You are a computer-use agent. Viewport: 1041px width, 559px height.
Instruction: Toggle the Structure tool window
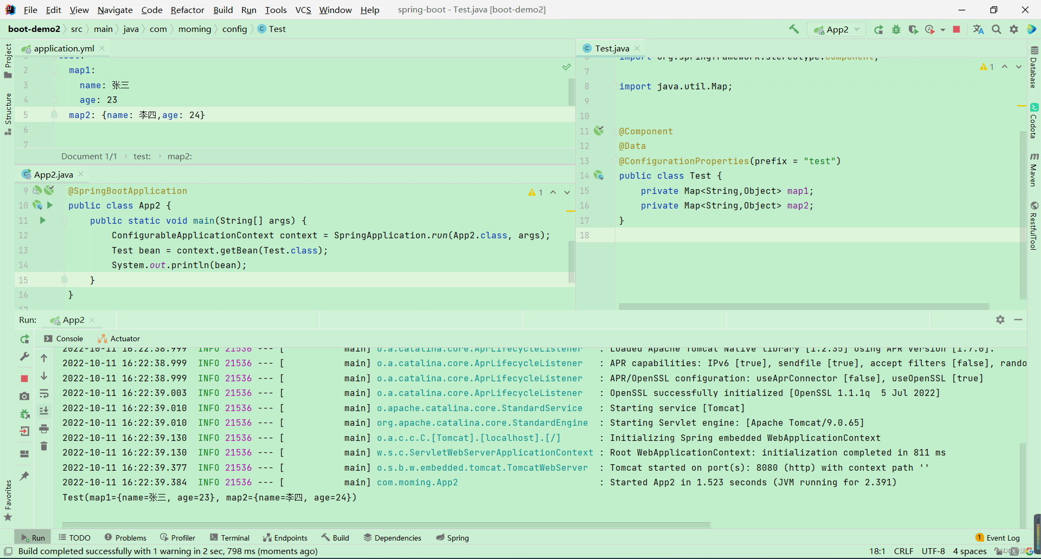point(8,114)
